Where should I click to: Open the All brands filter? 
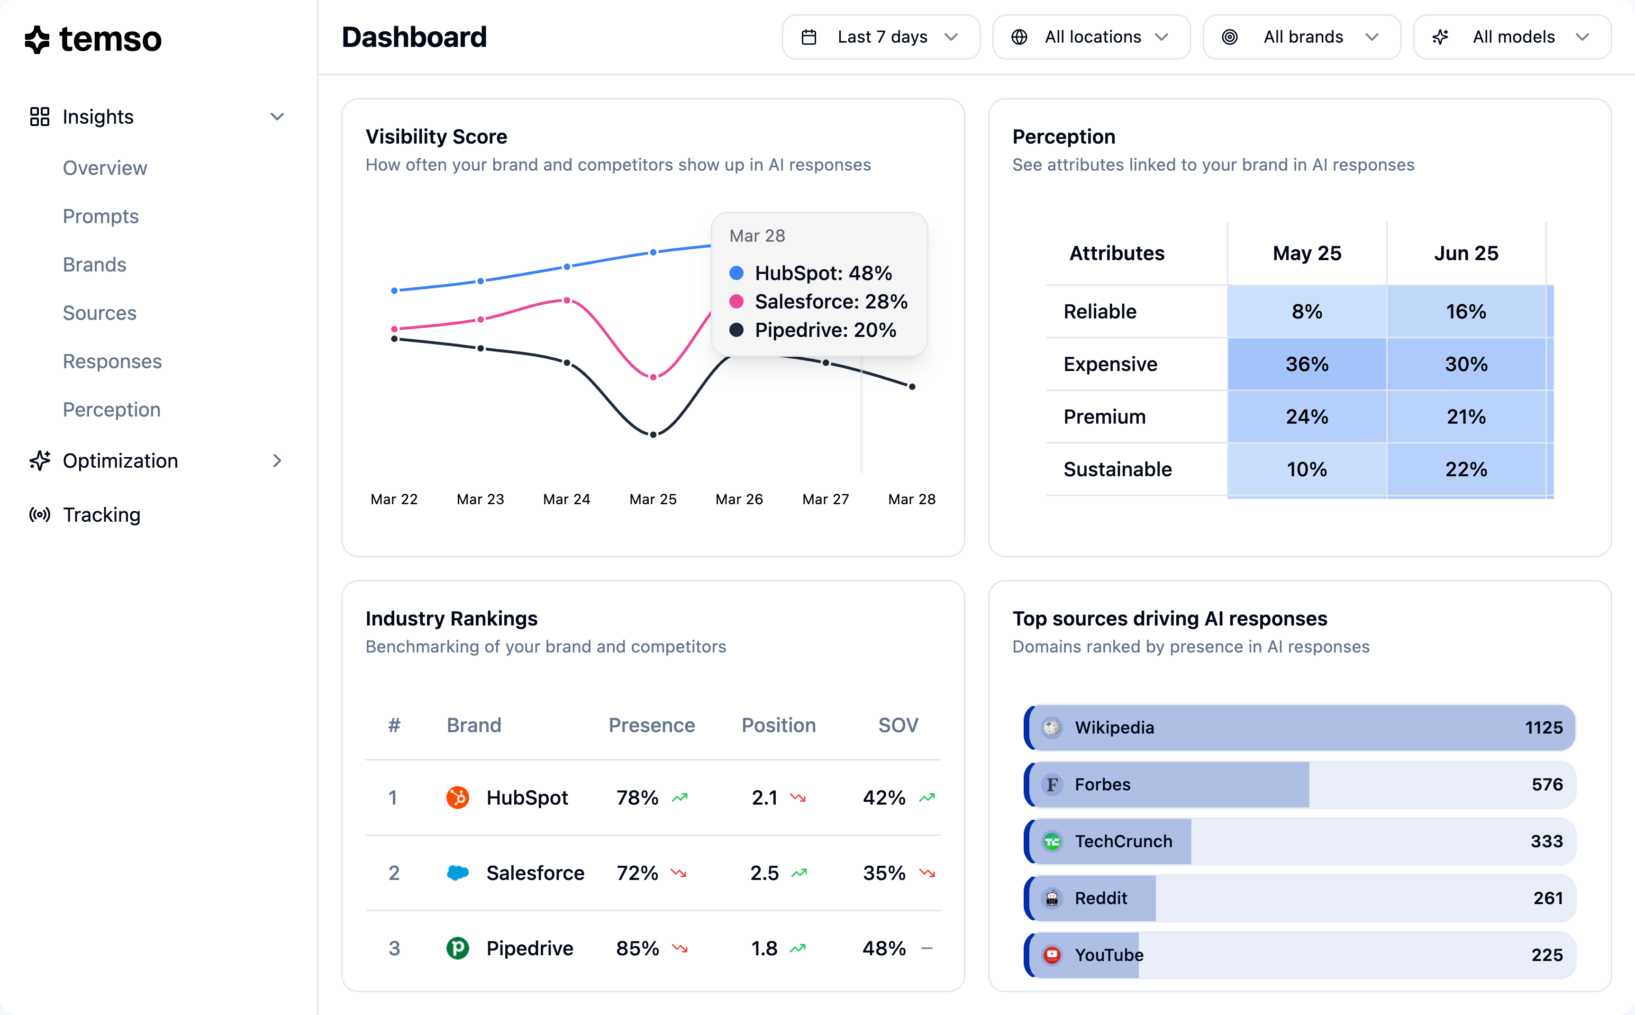[1301, 37]
